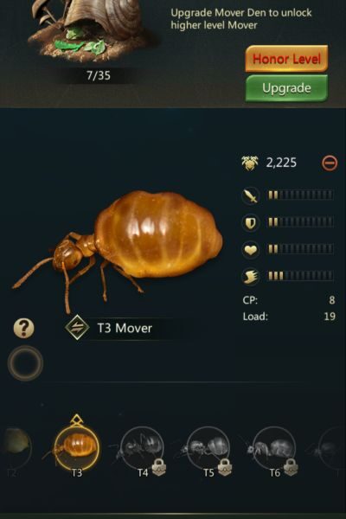This screenshot has height=519, width=346.
Task: Click the speed stat progress bar
Action: [x=300, y=276]
